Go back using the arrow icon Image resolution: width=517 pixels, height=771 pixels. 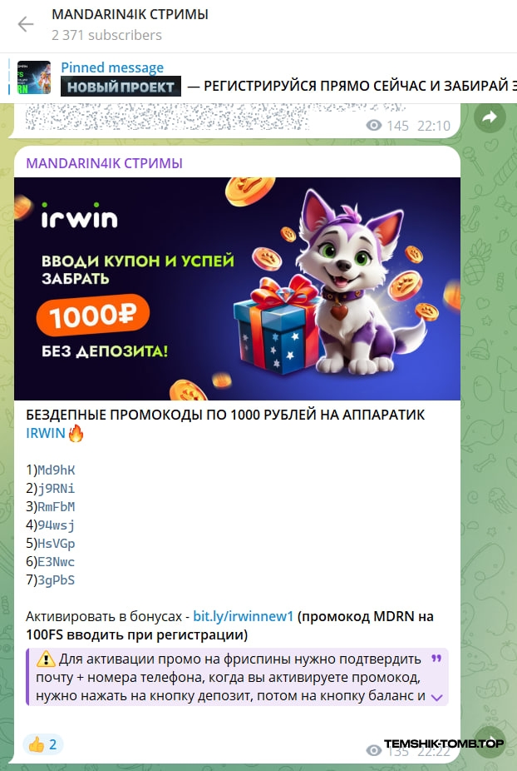[x=26, y=24]
